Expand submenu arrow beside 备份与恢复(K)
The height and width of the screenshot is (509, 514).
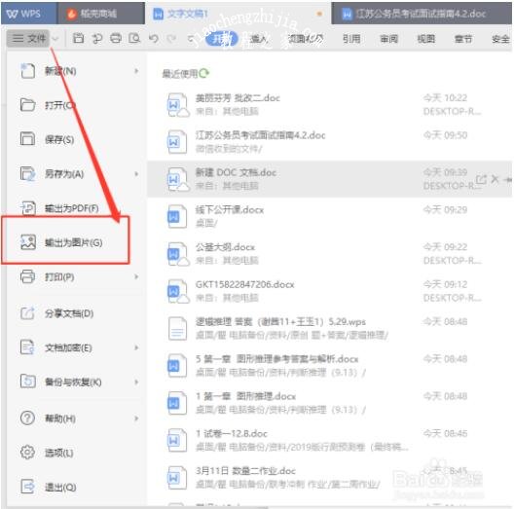tap(136, 382)
